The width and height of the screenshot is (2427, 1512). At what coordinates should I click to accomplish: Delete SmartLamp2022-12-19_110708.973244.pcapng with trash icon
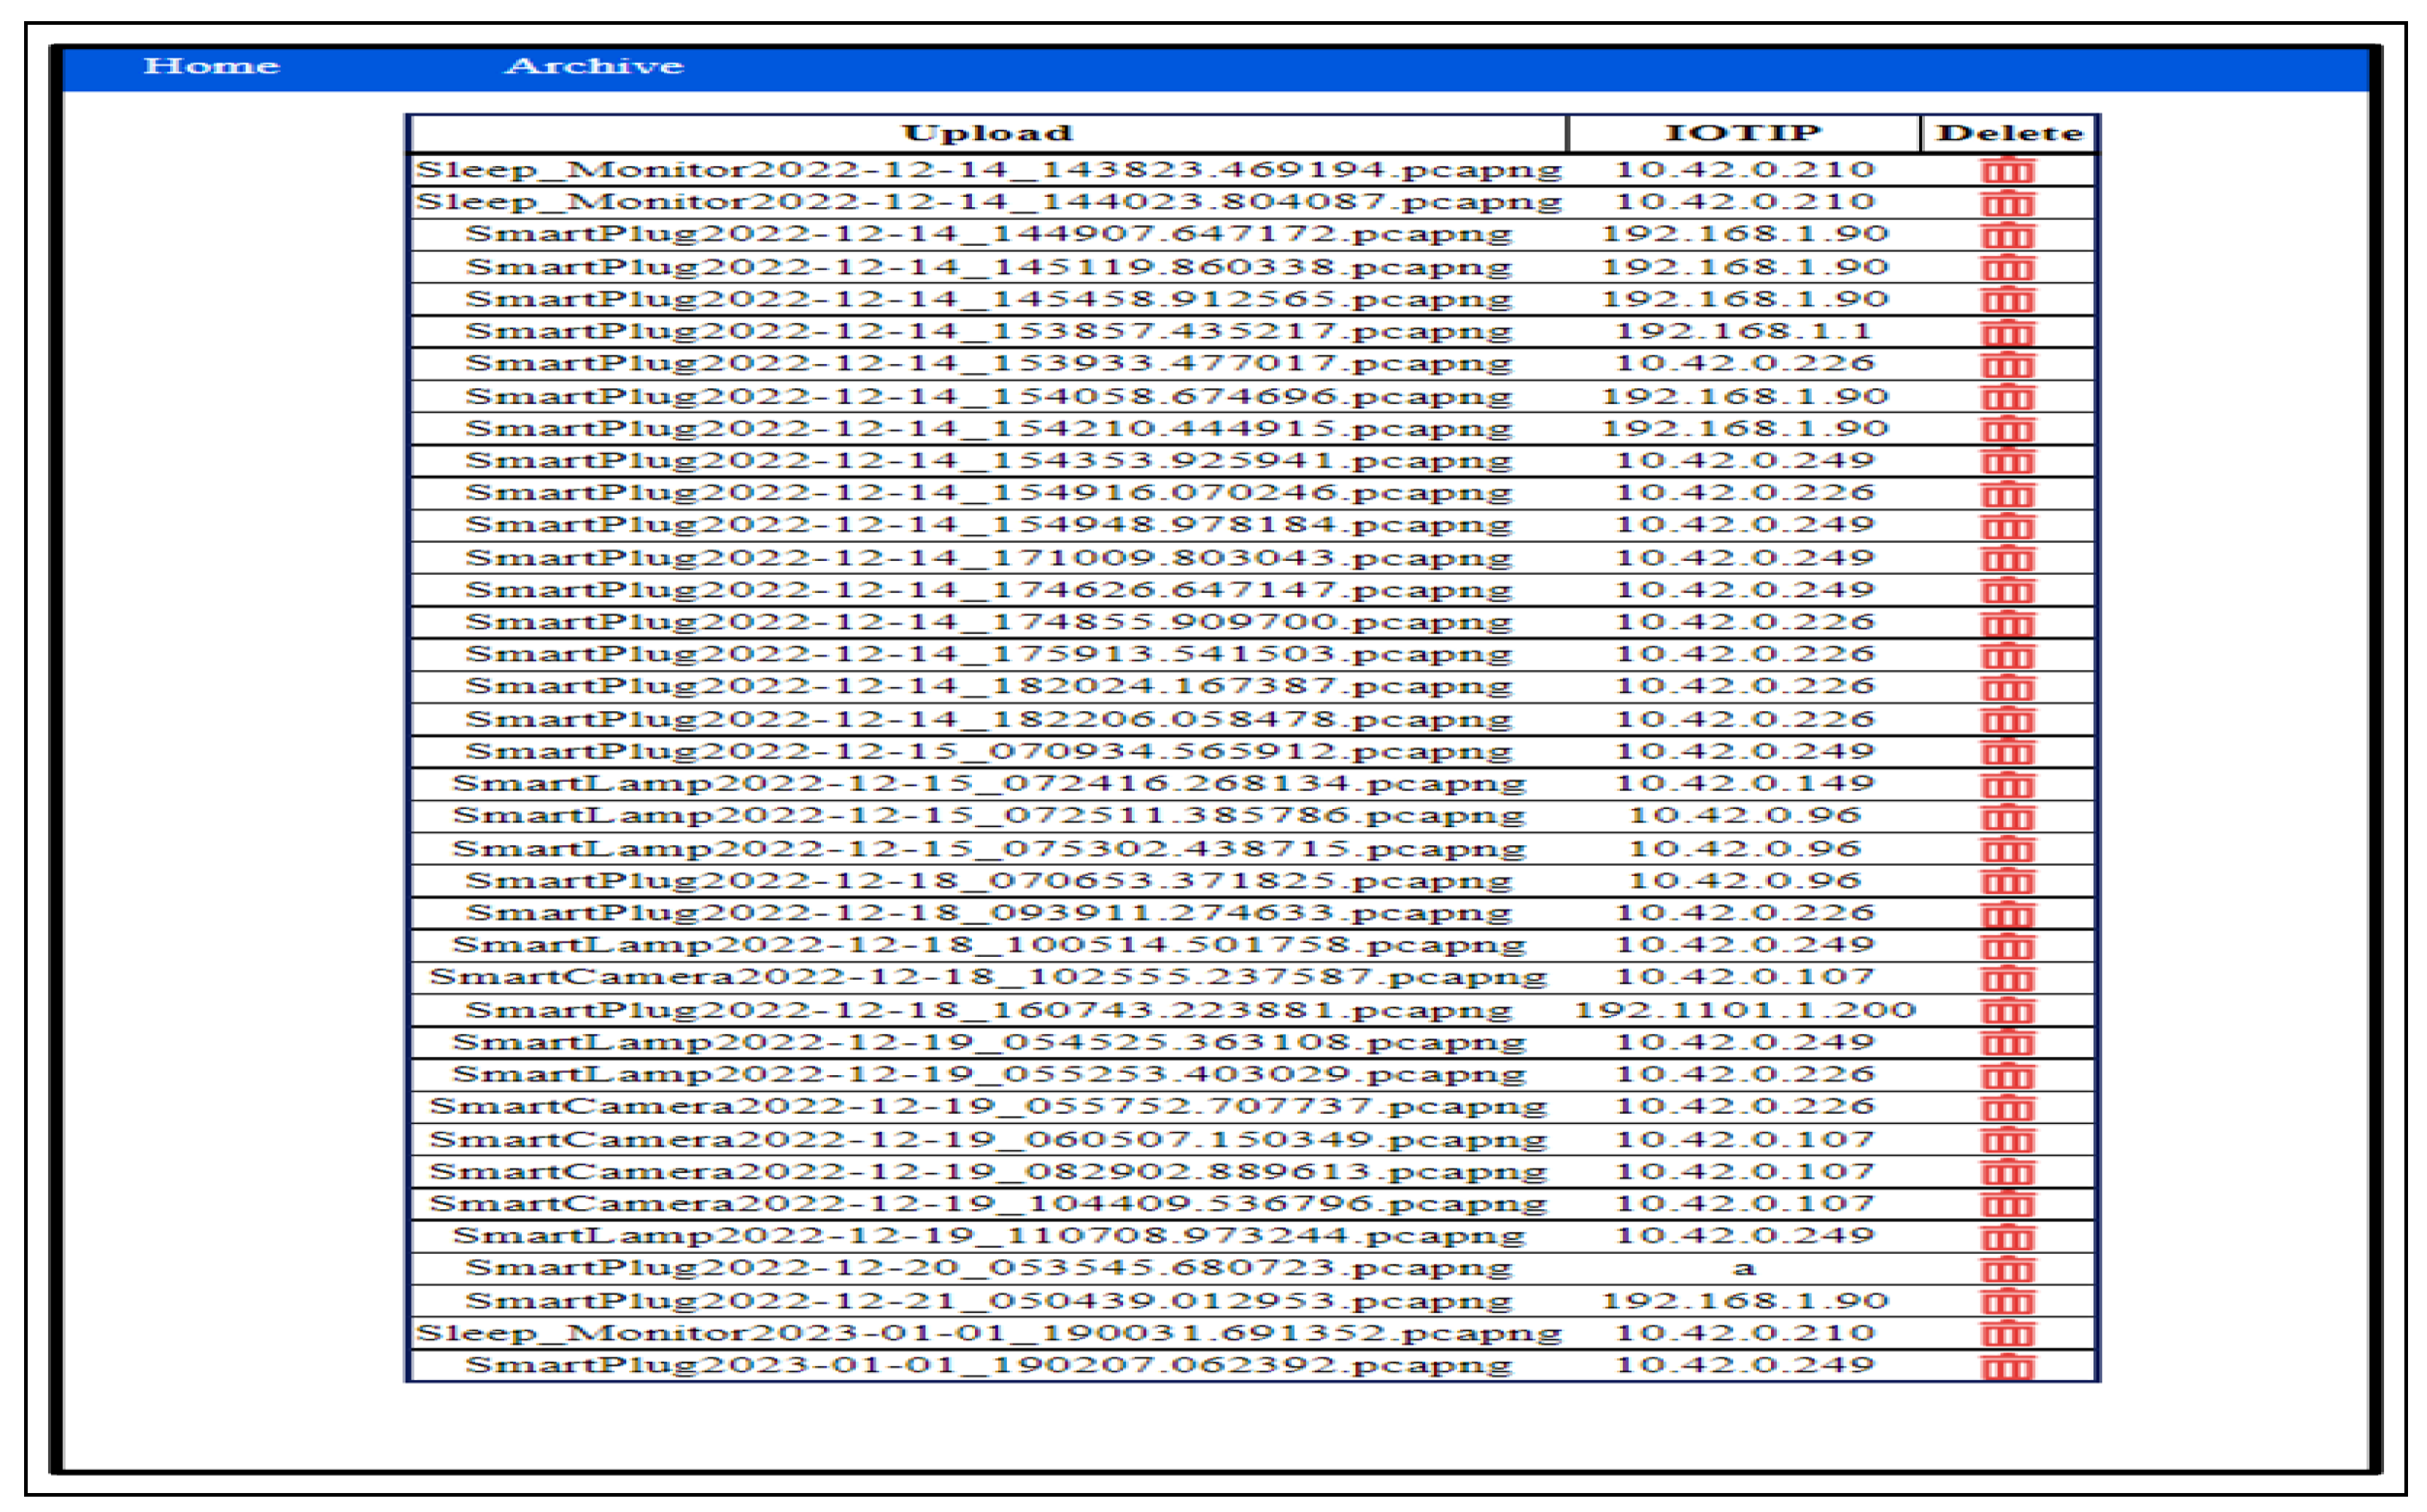tap(2007, 1238)
